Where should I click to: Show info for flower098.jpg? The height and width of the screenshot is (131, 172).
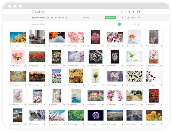(x=83, y=105)
